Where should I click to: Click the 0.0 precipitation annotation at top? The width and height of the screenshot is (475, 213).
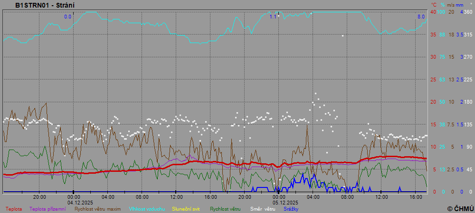coord(67,17)
